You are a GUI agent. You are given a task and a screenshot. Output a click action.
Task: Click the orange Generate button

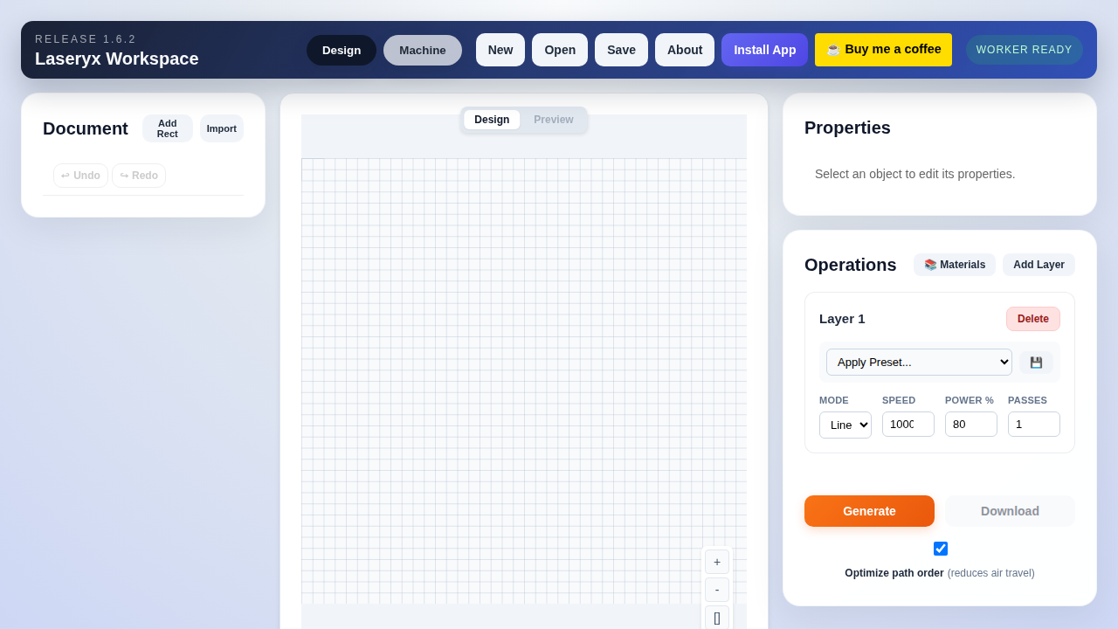(x=869, y=511)
